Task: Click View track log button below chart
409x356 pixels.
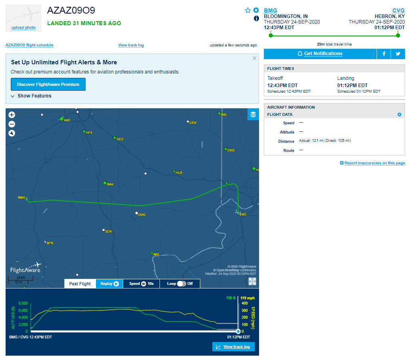Action: click(x=233, y=347)
